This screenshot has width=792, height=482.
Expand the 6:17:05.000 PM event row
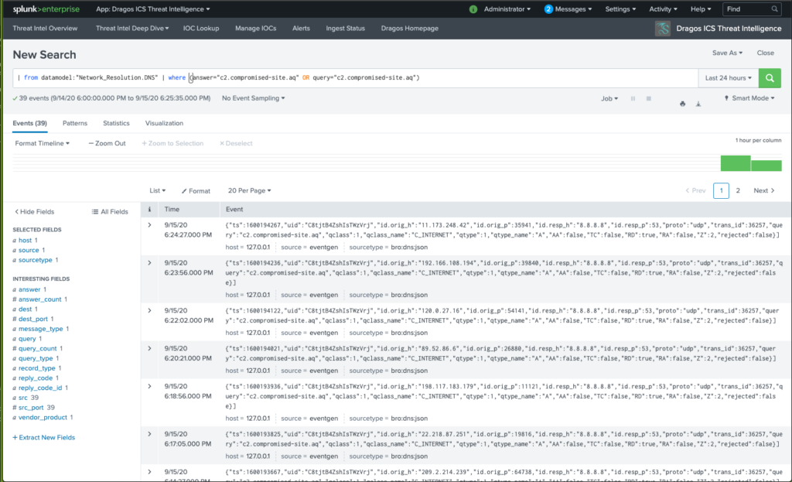click(x=149, y=433)
